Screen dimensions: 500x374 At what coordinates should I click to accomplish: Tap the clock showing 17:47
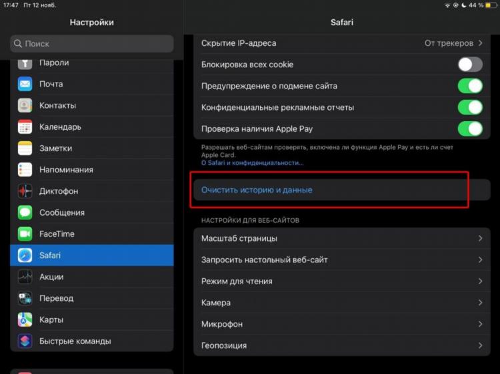pos(11,5)
